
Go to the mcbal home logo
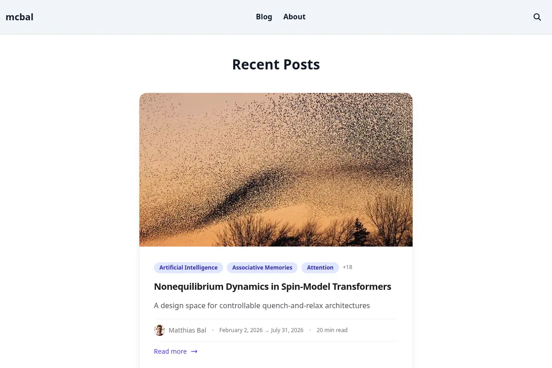coord(19,17)
